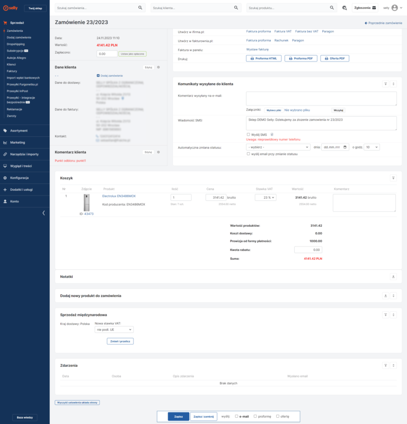The height and width of the screenshot is (424, 407).
Task: Click the Electrolux fridge product thumbnail
Action: (x=86, y=202)
